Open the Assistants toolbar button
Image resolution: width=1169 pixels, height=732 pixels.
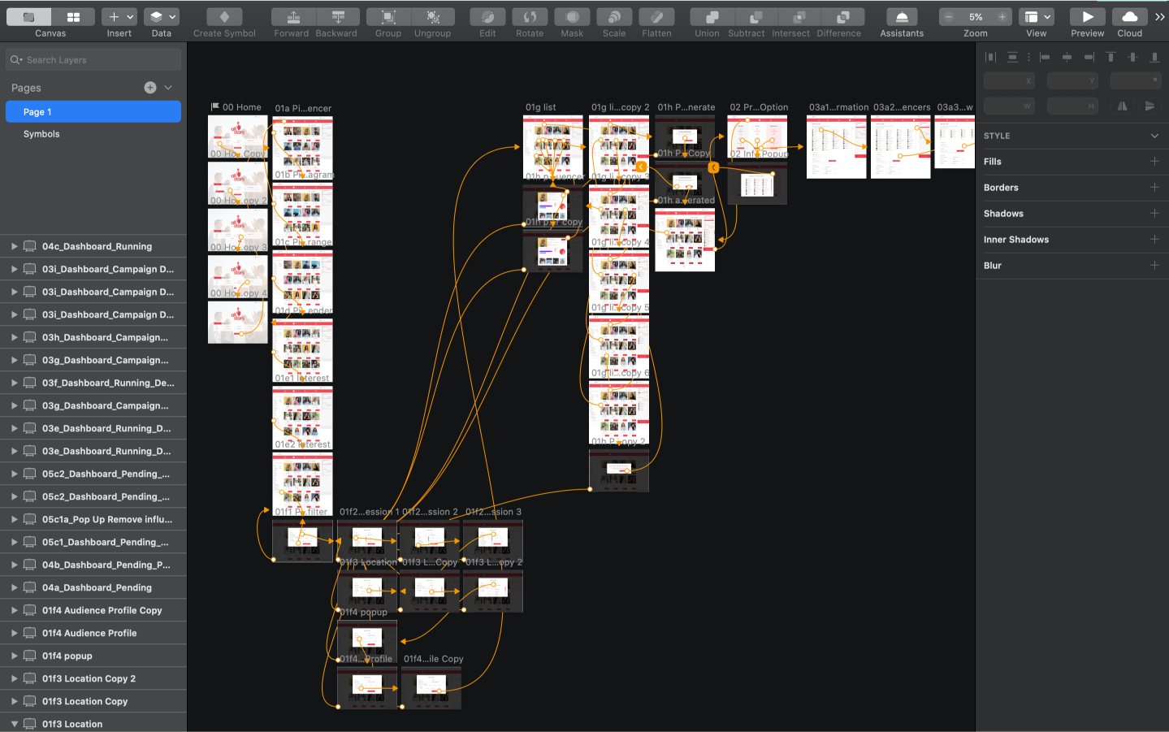(x=901, y=17)
